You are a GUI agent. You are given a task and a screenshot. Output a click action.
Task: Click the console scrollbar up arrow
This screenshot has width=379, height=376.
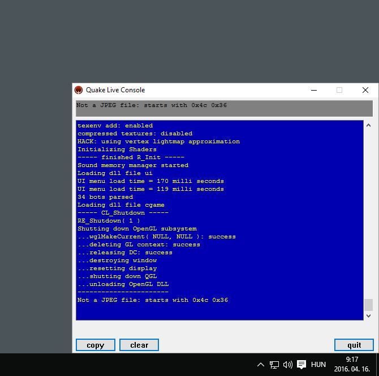(368, 125)
